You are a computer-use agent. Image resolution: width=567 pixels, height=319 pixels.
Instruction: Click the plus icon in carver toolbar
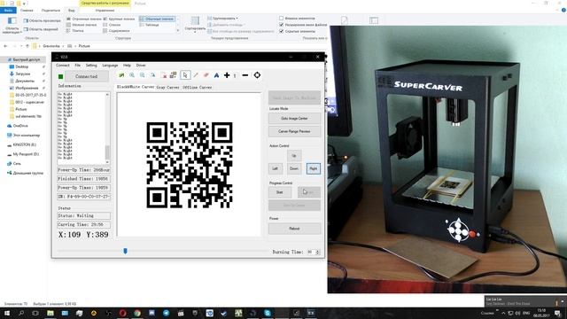point(227,75)
